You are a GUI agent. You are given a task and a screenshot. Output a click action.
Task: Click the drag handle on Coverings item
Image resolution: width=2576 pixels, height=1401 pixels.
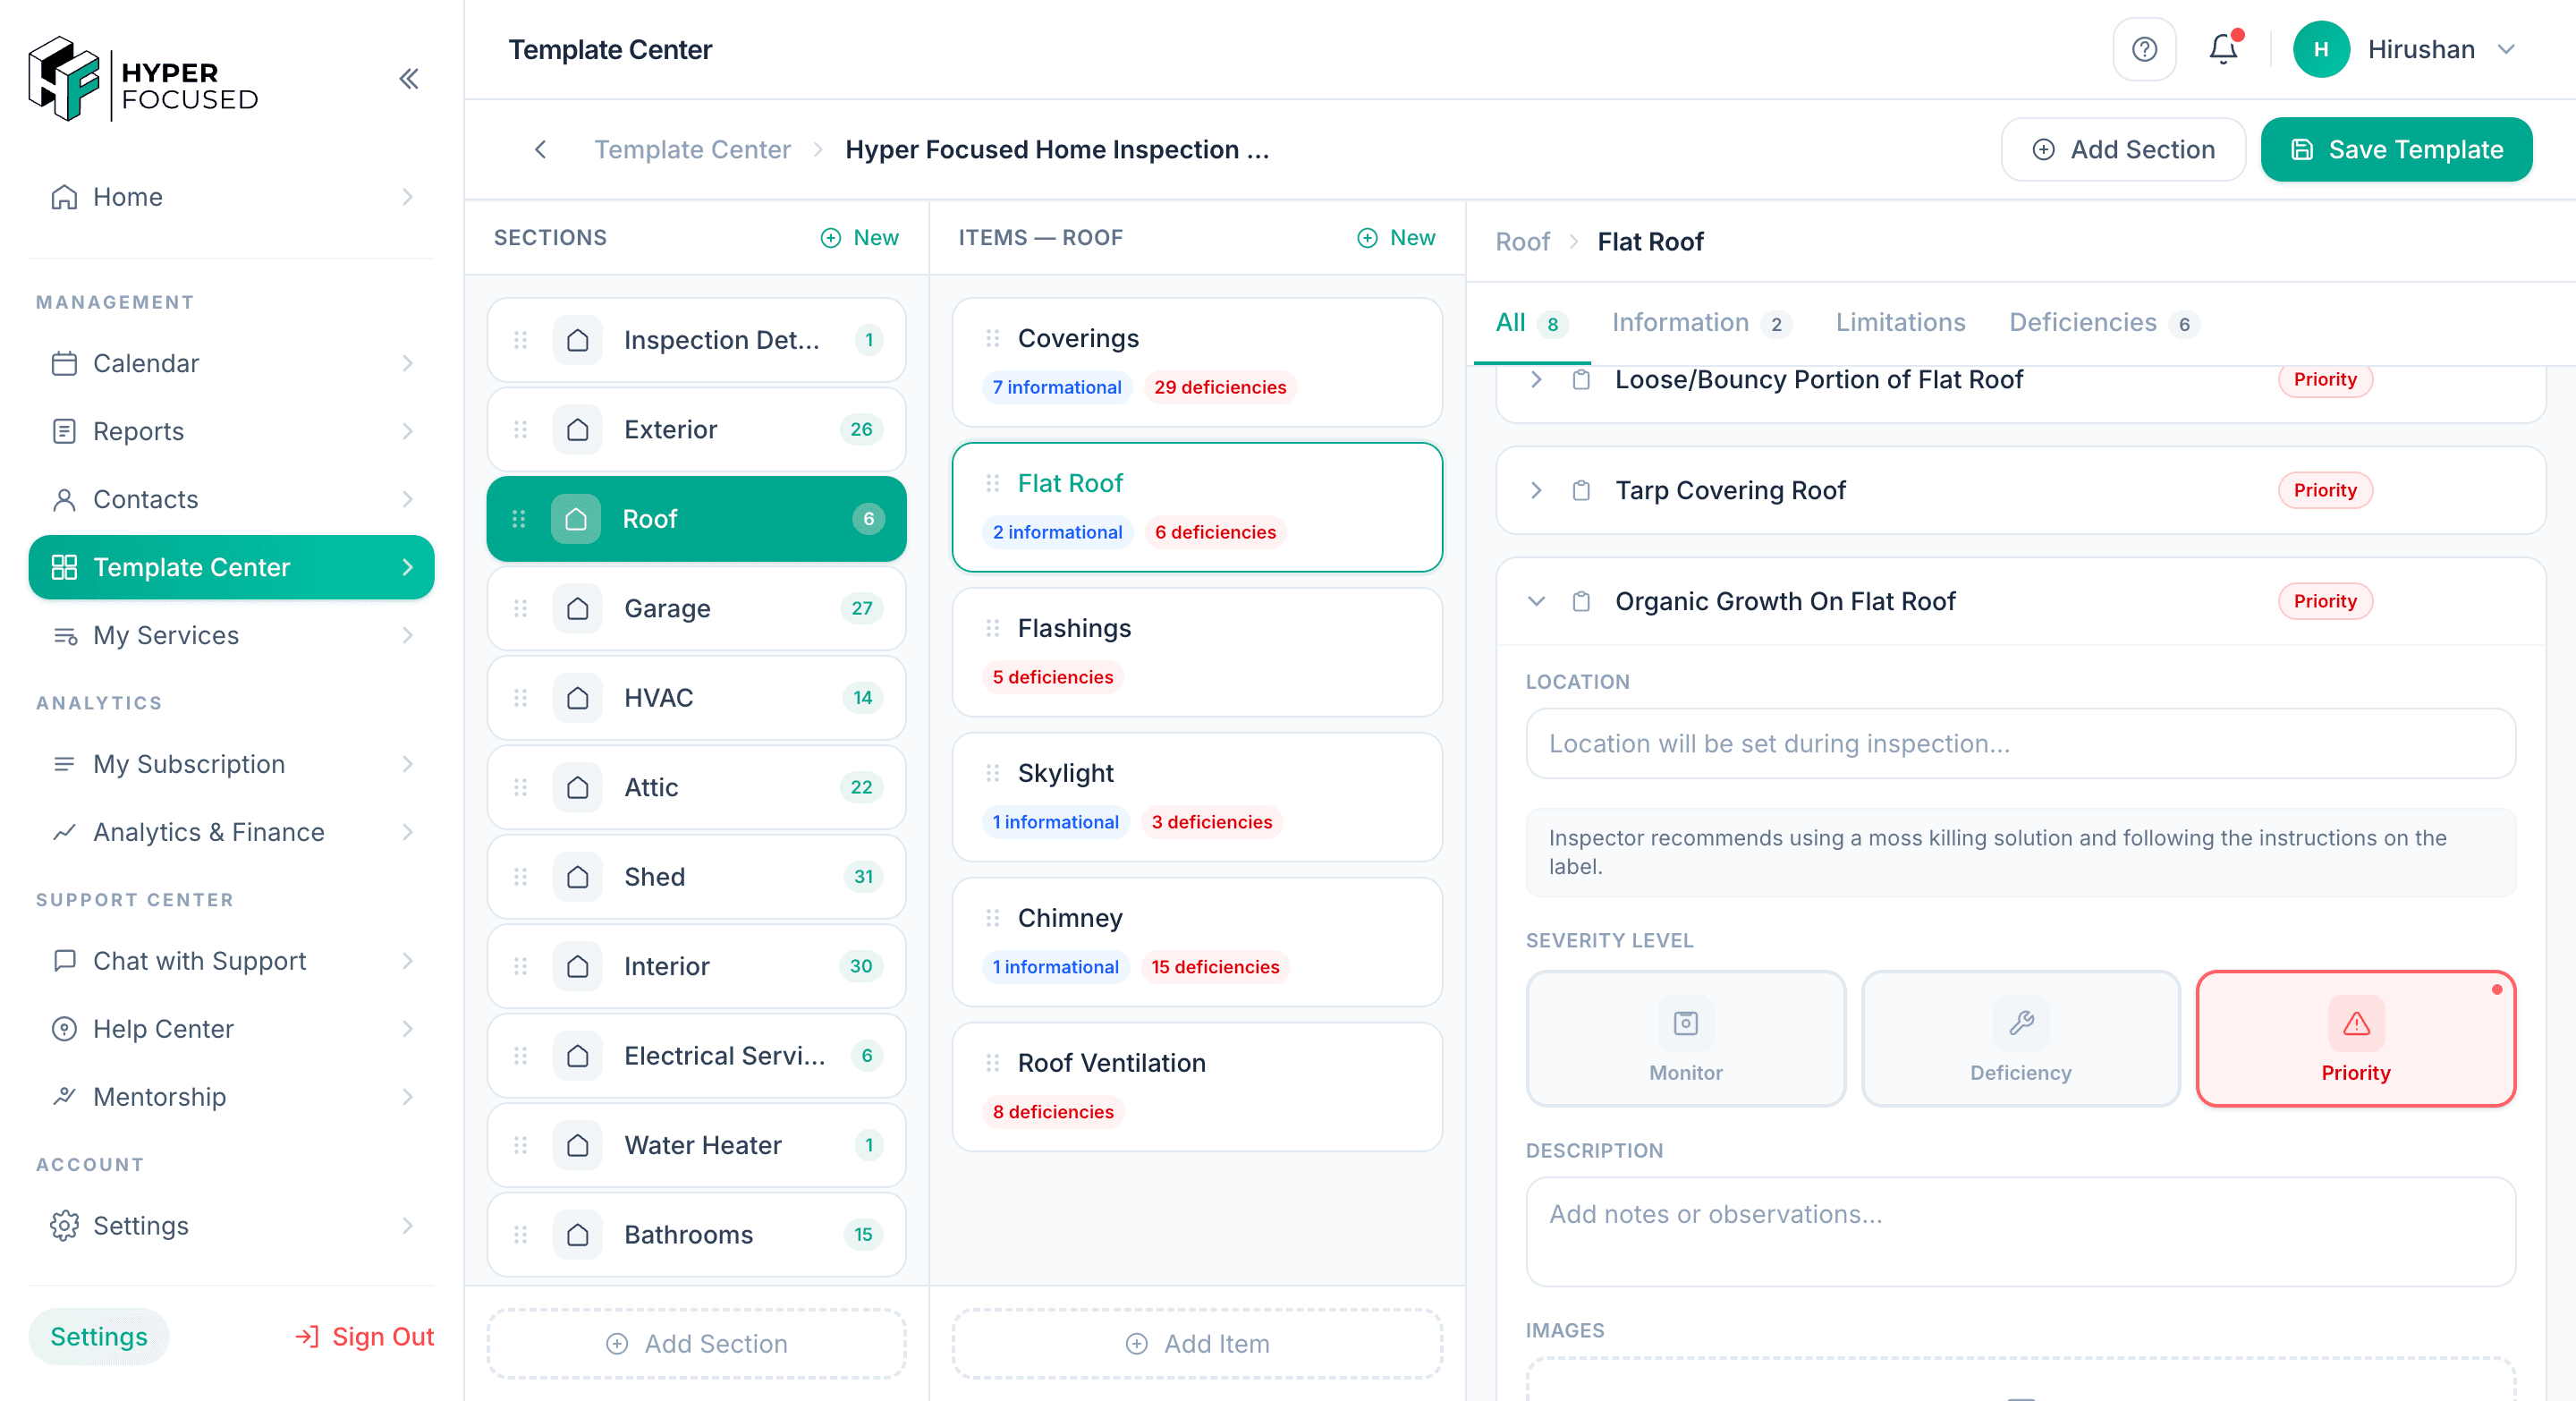pos(992,338)
